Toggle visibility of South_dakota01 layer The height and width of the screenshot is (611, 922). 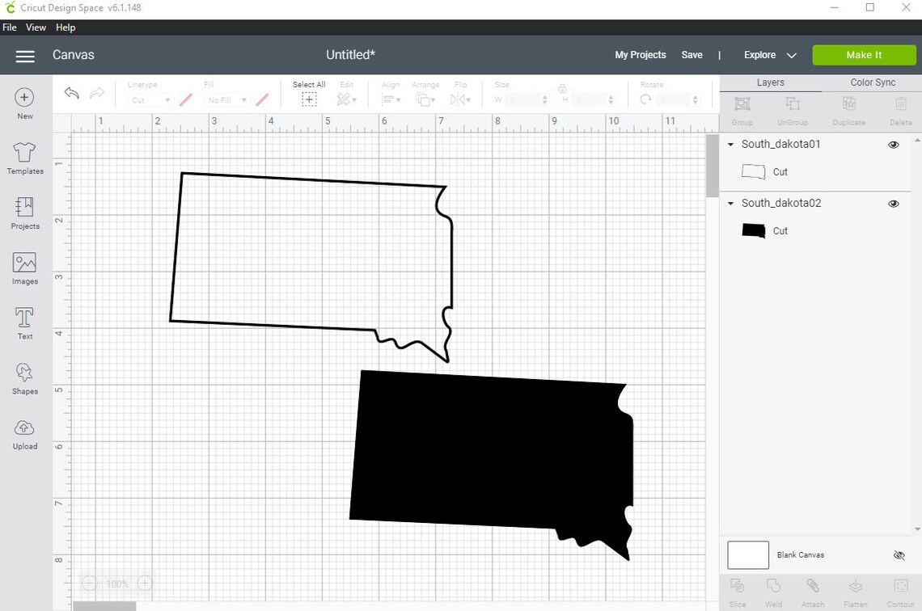[x=894, y=144]
